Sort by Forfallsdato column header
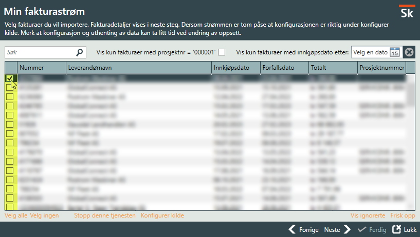This screenshot has height=237, width=420. 283,68
